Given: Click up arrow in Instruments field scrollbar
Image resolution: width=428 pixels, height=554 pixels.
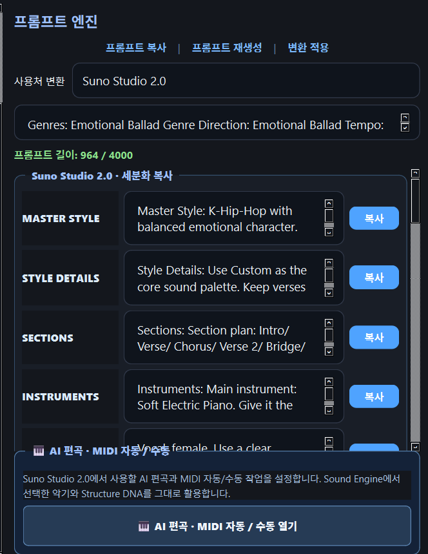Looking at the screenshot, I should [329, 382].
